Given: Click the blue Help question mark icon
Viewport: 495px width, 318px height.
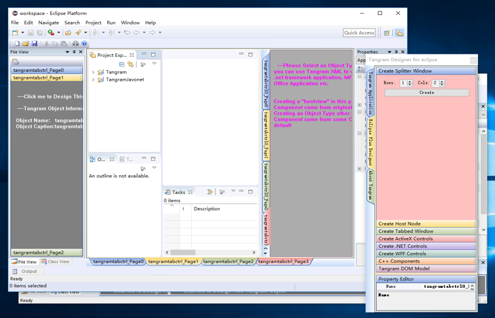Looking at the screenshot, I should (x=85, y=44).
